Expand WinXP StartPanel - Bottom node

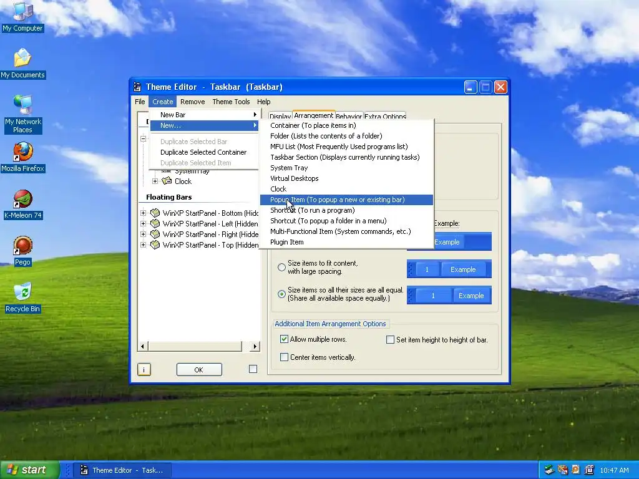(143, 213)
